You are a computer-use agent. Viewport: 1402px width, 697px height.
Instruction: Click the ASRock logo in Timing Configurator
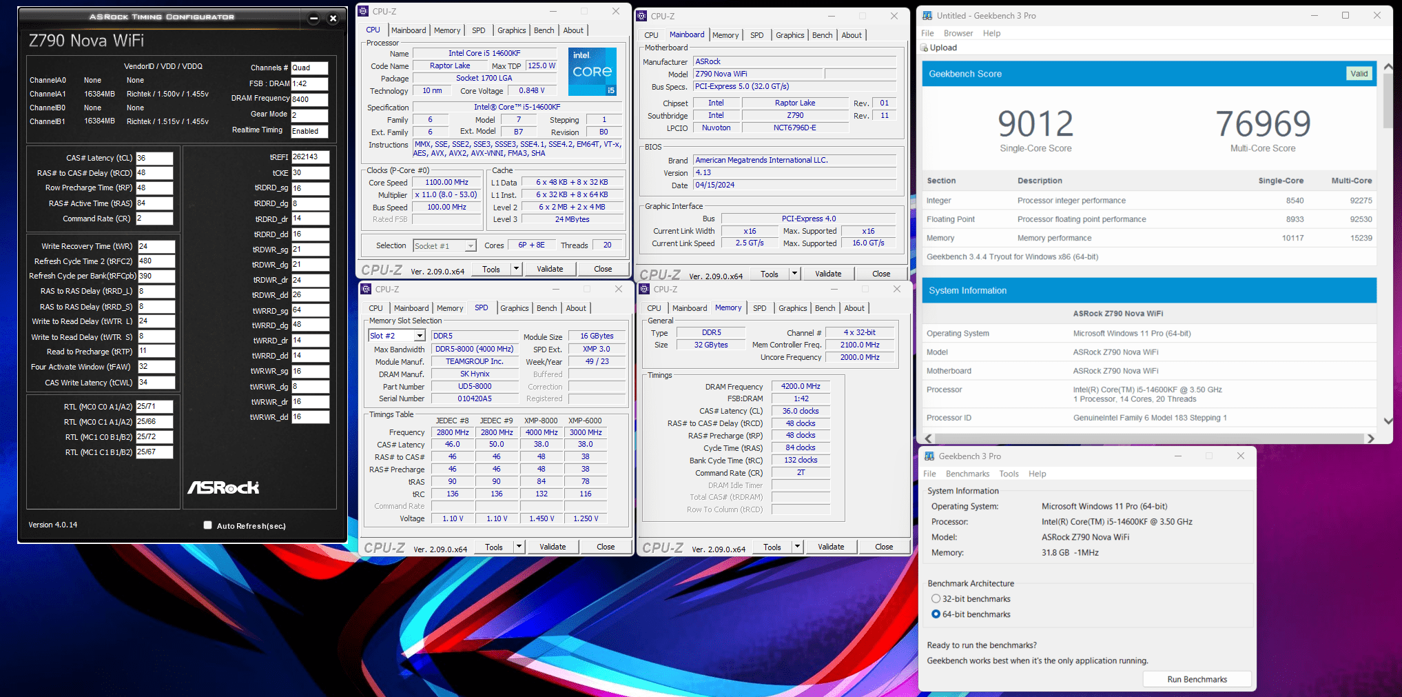pos(224,487)
